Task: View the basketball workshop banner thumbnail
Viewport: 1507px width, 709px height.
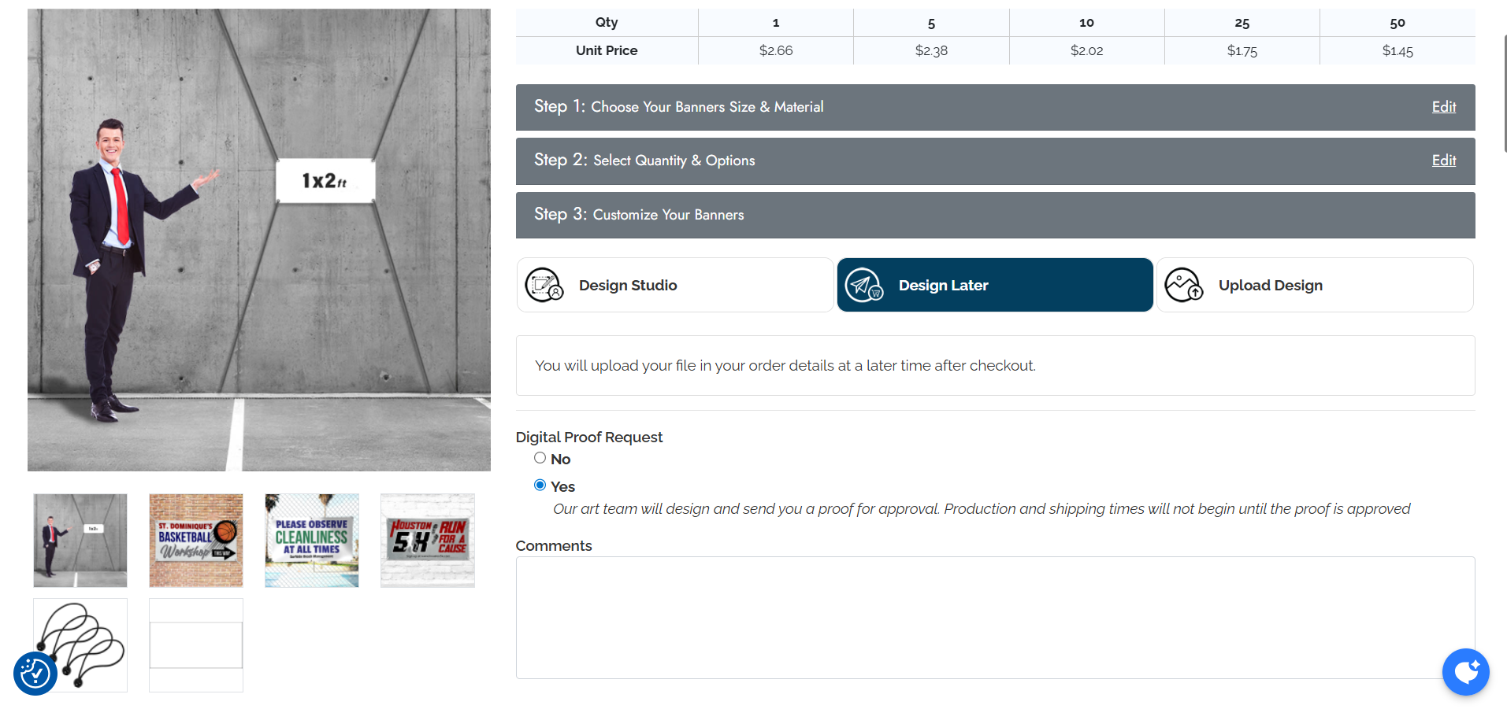Action: (x=196, y=541)
